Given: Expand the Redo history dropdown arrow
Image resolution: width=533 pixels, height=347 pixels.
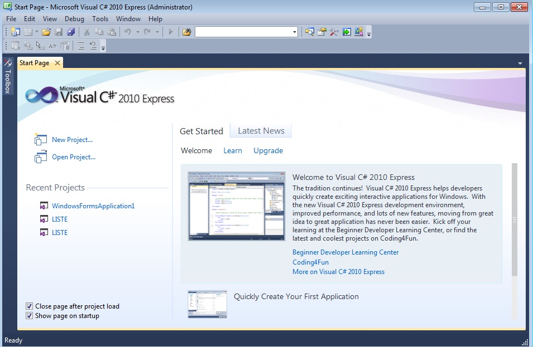Looking at the screenshot, I should 157,32.
